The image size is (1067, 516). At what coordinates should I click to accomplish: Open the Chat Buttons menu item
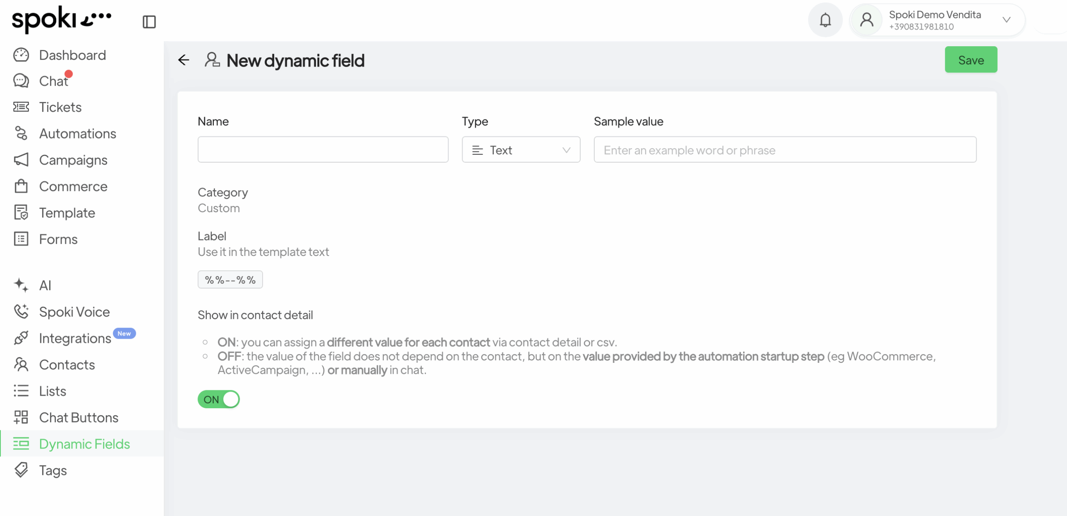pyautogui.click(x=78, y=417)
